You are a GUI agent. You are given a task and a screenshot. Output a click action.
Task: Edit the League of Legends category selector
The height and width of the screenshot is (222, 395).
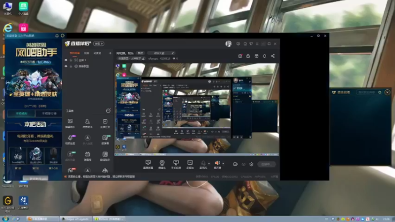(x=131, y=58)
